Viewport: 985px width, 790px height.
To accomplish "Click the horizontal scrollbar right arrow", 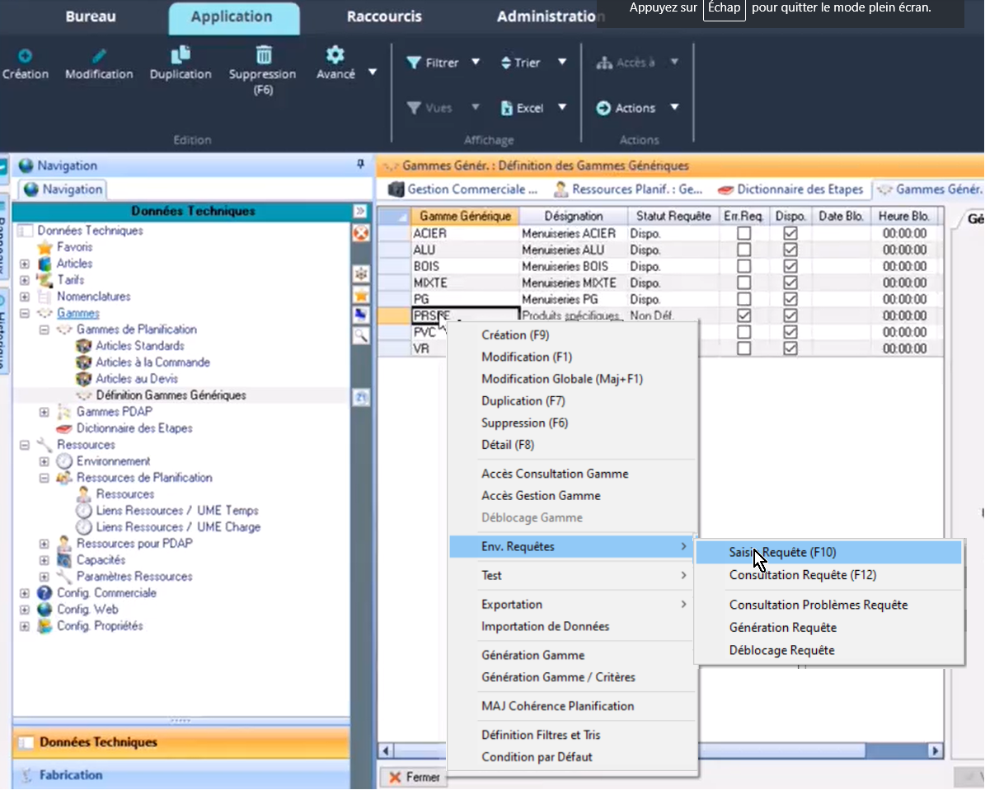I will [934, 750].
